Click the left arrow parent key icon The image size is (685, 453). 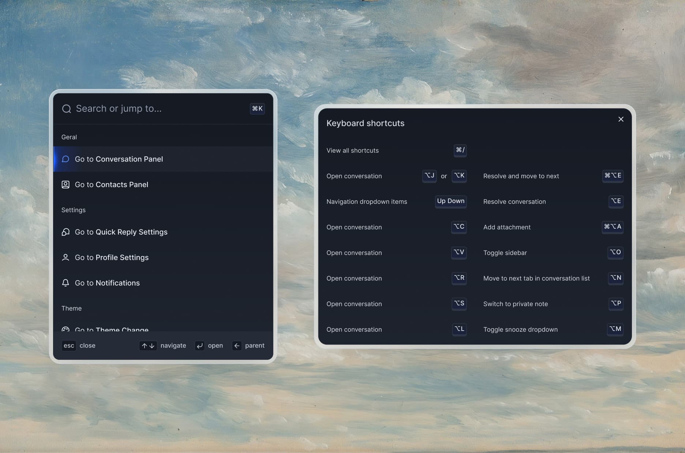coord(237,346)
